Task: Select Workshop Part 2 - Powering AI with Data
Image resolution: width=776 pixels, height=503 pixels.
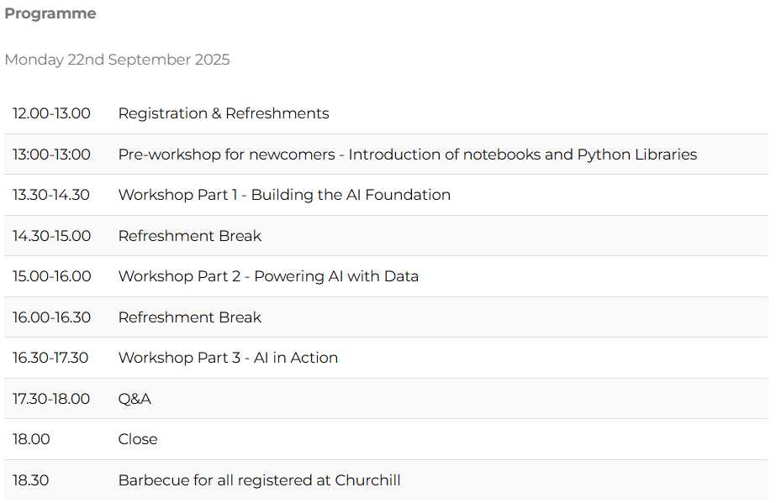Action: click(x=268, y=276)
